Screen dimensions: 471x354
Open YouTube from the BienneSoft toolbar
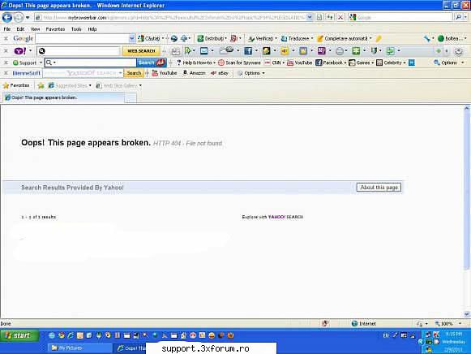(165, 73)
